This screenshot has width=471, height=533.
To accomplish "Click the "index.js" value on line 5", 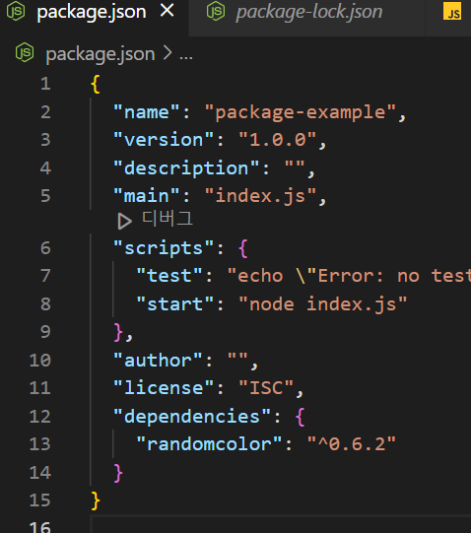I will (x=260, y=196).
